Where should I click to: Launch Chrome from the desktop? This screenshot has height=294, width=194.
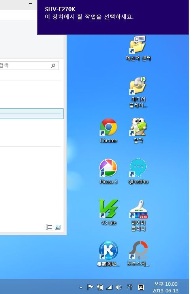pos(108,131)
